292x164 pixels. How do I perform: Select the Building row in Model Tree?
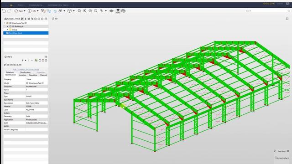[26, 26]
